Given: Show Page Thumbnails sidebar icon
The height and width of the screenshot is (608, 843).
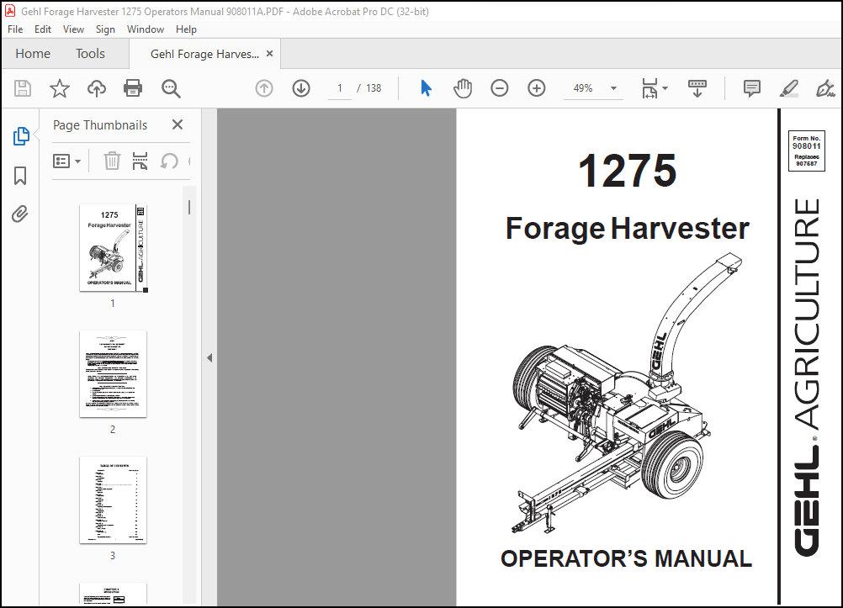Looking at the screenshot, I should click(x=21, y=136).
